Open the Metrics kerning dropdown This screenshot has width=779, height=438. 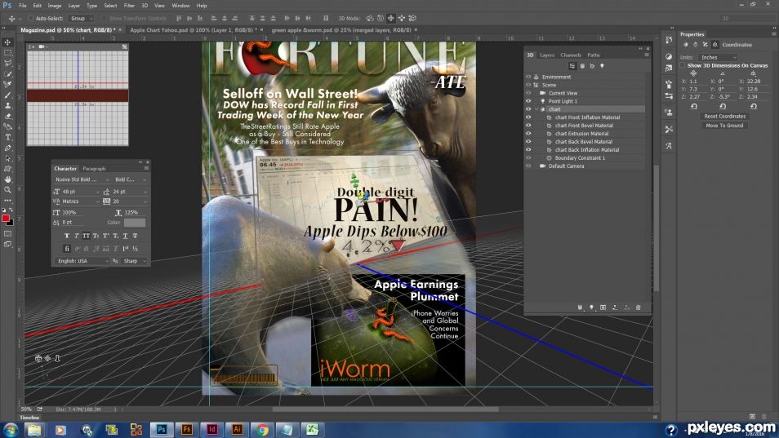click(x=81, y=201)
